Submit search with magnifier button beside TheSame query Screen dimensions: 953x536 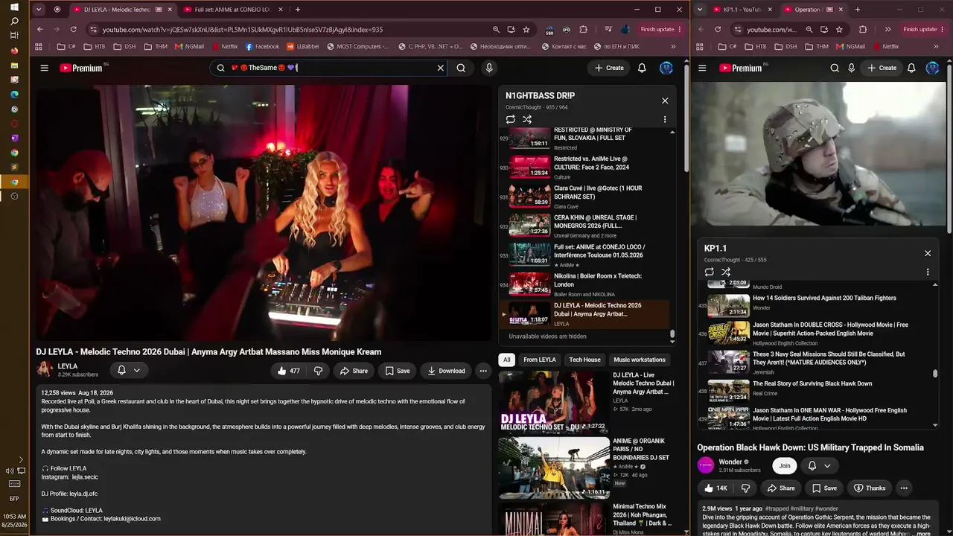coord(461,68)
